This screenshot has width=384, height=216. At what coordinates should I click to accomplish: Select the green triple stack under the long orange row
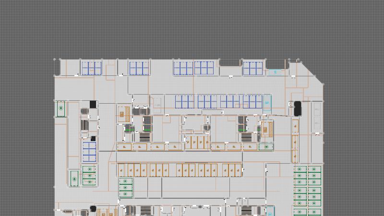126,188
